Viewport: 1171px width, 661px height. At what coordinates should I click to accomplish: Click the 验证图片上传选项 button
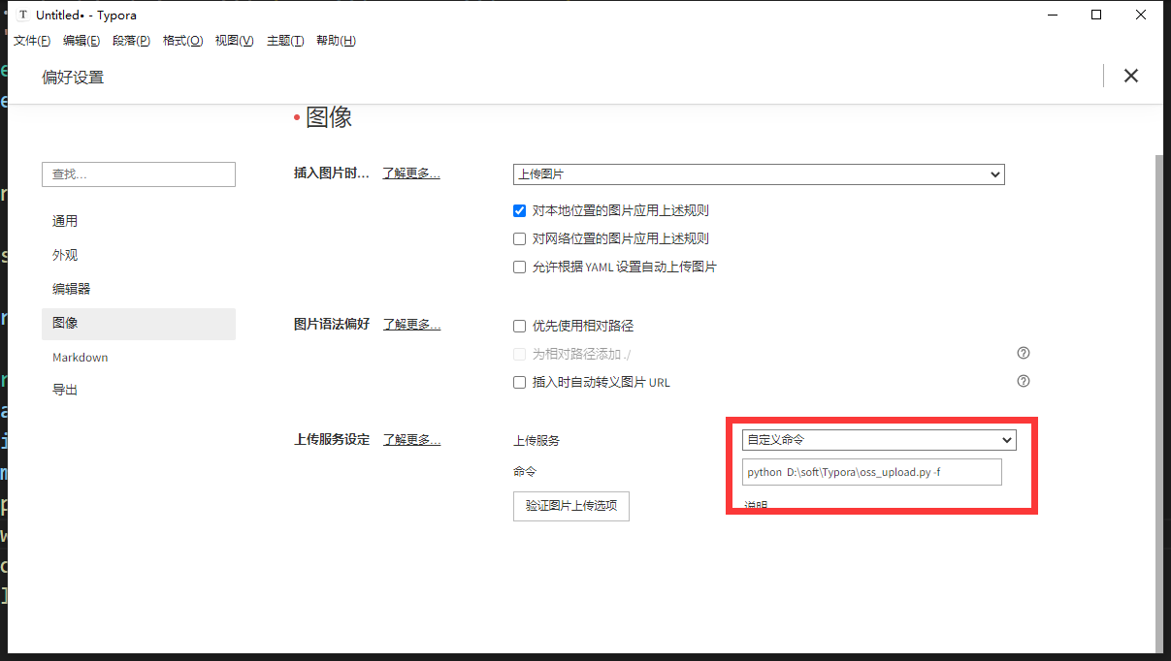[570, 506]
